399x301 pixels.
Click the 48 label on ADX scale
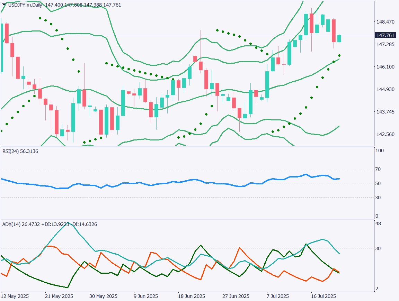(x=379, y=224)
